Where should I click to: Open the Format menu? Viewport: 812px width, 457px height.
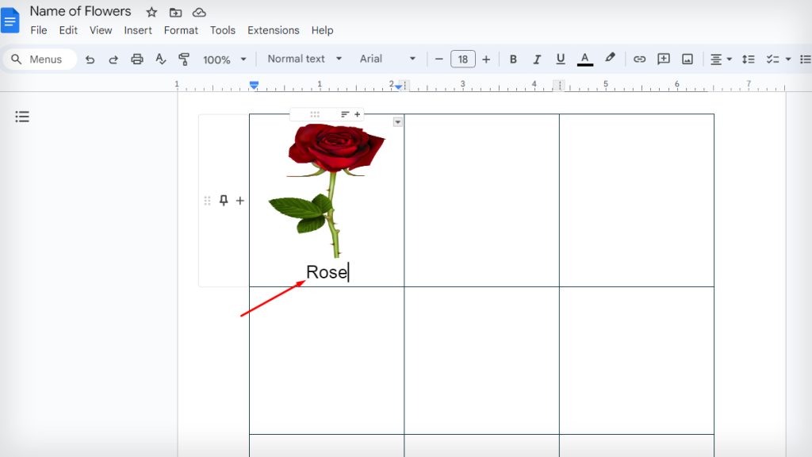tap(181, 30)
